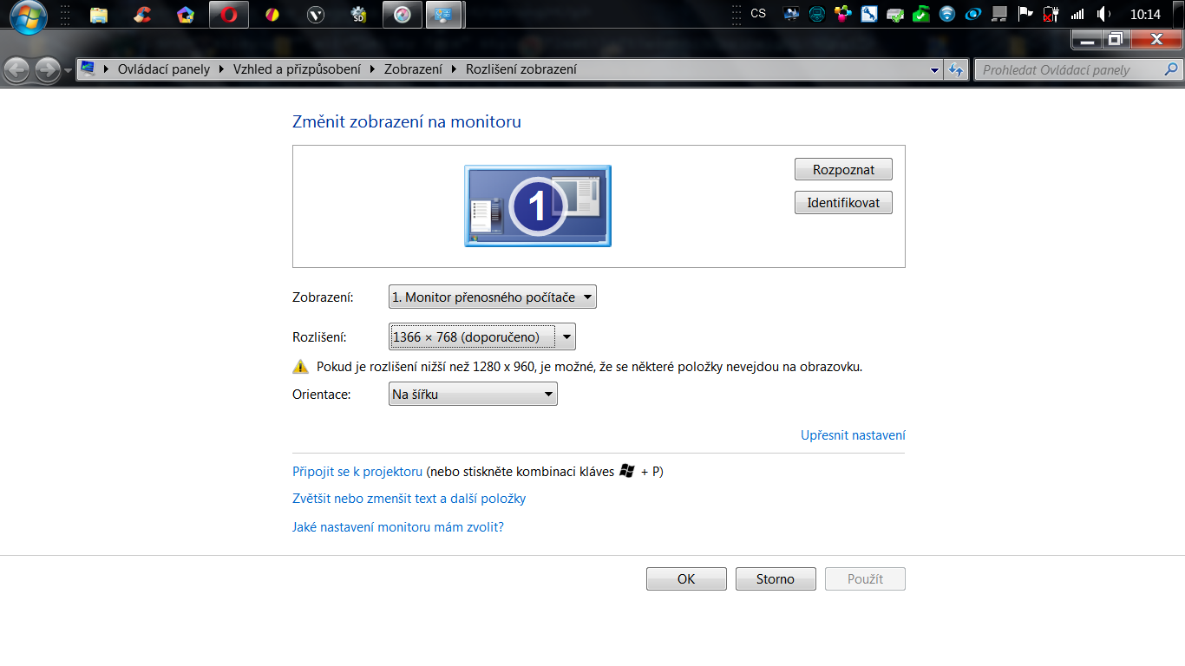Click the volume speaker tray icon

pyautogui.click(x=1103, y=14)
